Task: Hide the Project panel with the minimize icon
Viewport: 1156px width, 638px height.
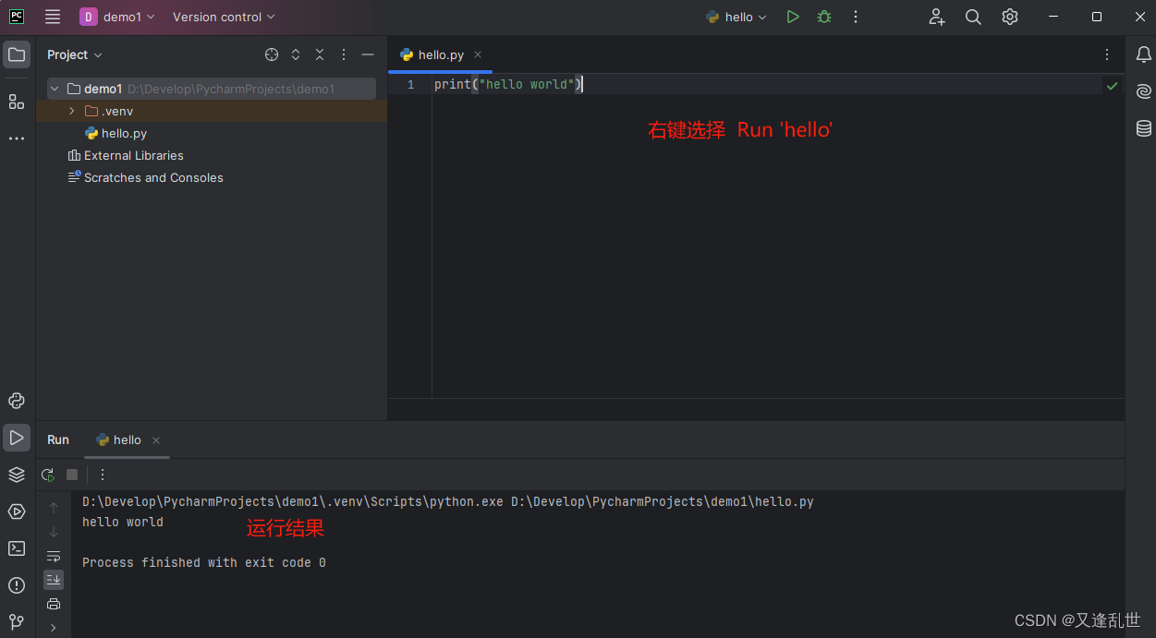Action: pyautogui.click(x=368, y=54)
